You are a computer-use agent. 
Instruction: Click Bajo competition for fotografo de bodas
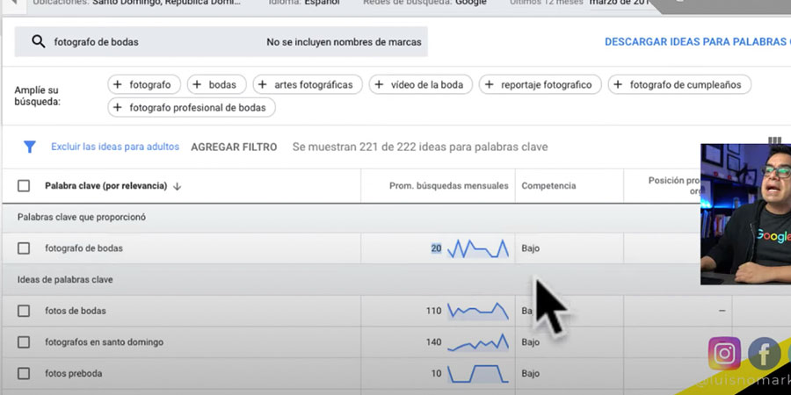click(530, 248)
